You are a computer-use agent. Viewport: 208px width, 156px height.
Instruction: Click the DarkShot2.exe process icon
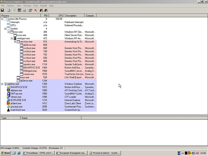(x=8, y=110)
